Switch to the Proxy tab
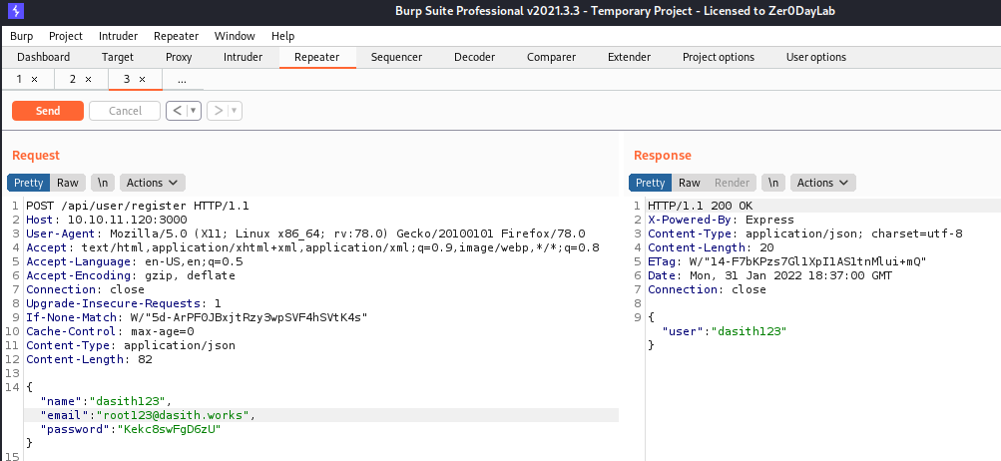1001x461 pixels. [x=179, y=57]
